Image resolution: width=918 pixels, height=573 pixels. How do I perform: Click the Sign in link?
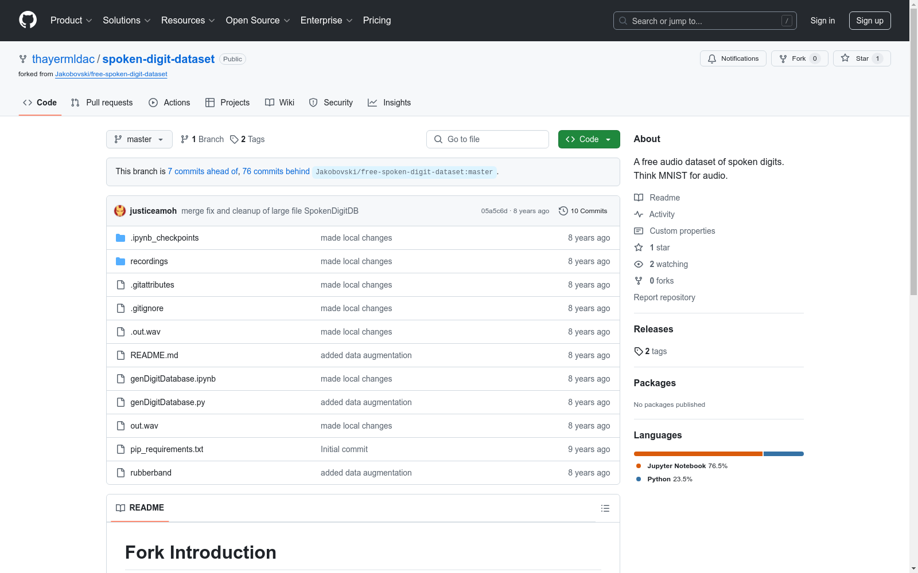tap(823, 21)
